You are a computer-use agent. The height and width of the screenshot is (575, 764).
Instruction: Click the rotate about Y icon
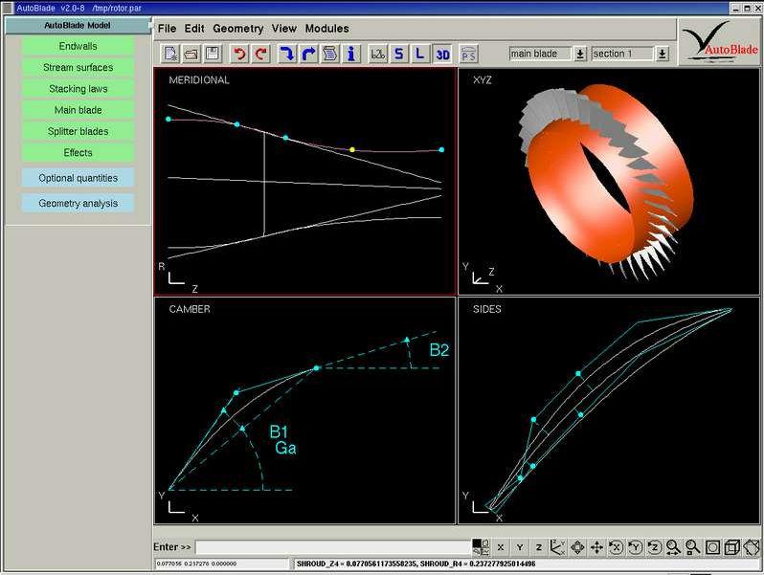635,548
